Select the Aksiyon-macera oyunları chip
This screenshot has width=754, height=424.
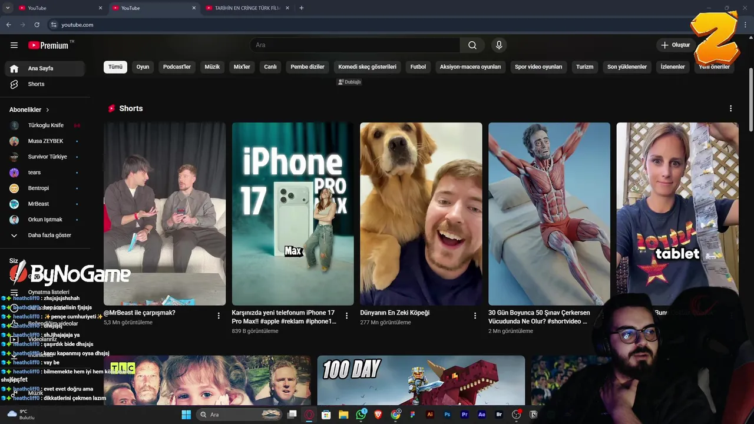click(x=470, y=67)
